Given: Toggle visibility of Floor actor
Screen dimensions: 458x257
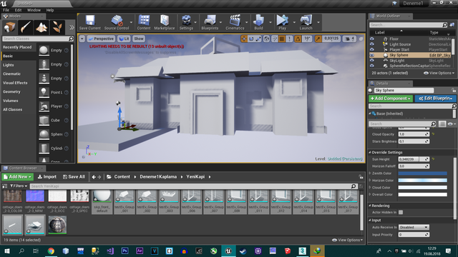Looking at the screenshot, I should coord(372,39).
